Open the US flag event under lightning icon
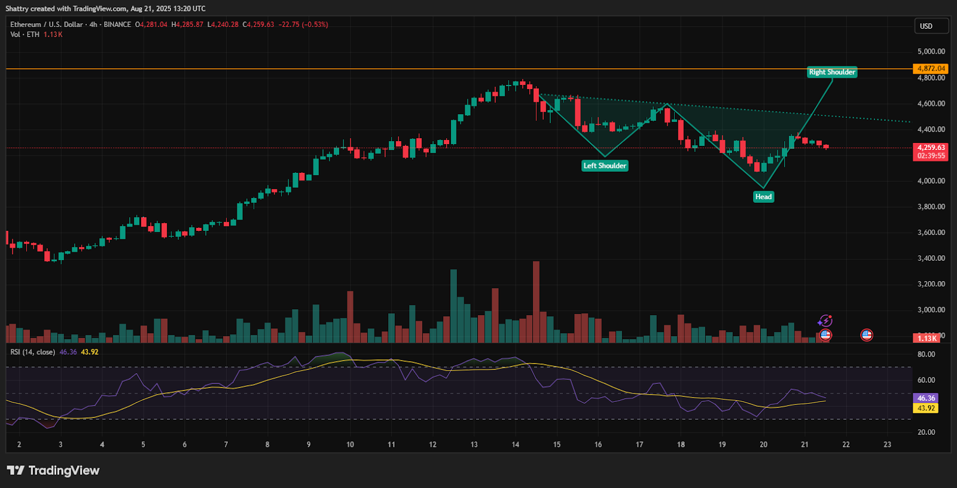This screenshot has width=957, height=488. (825, 335)
